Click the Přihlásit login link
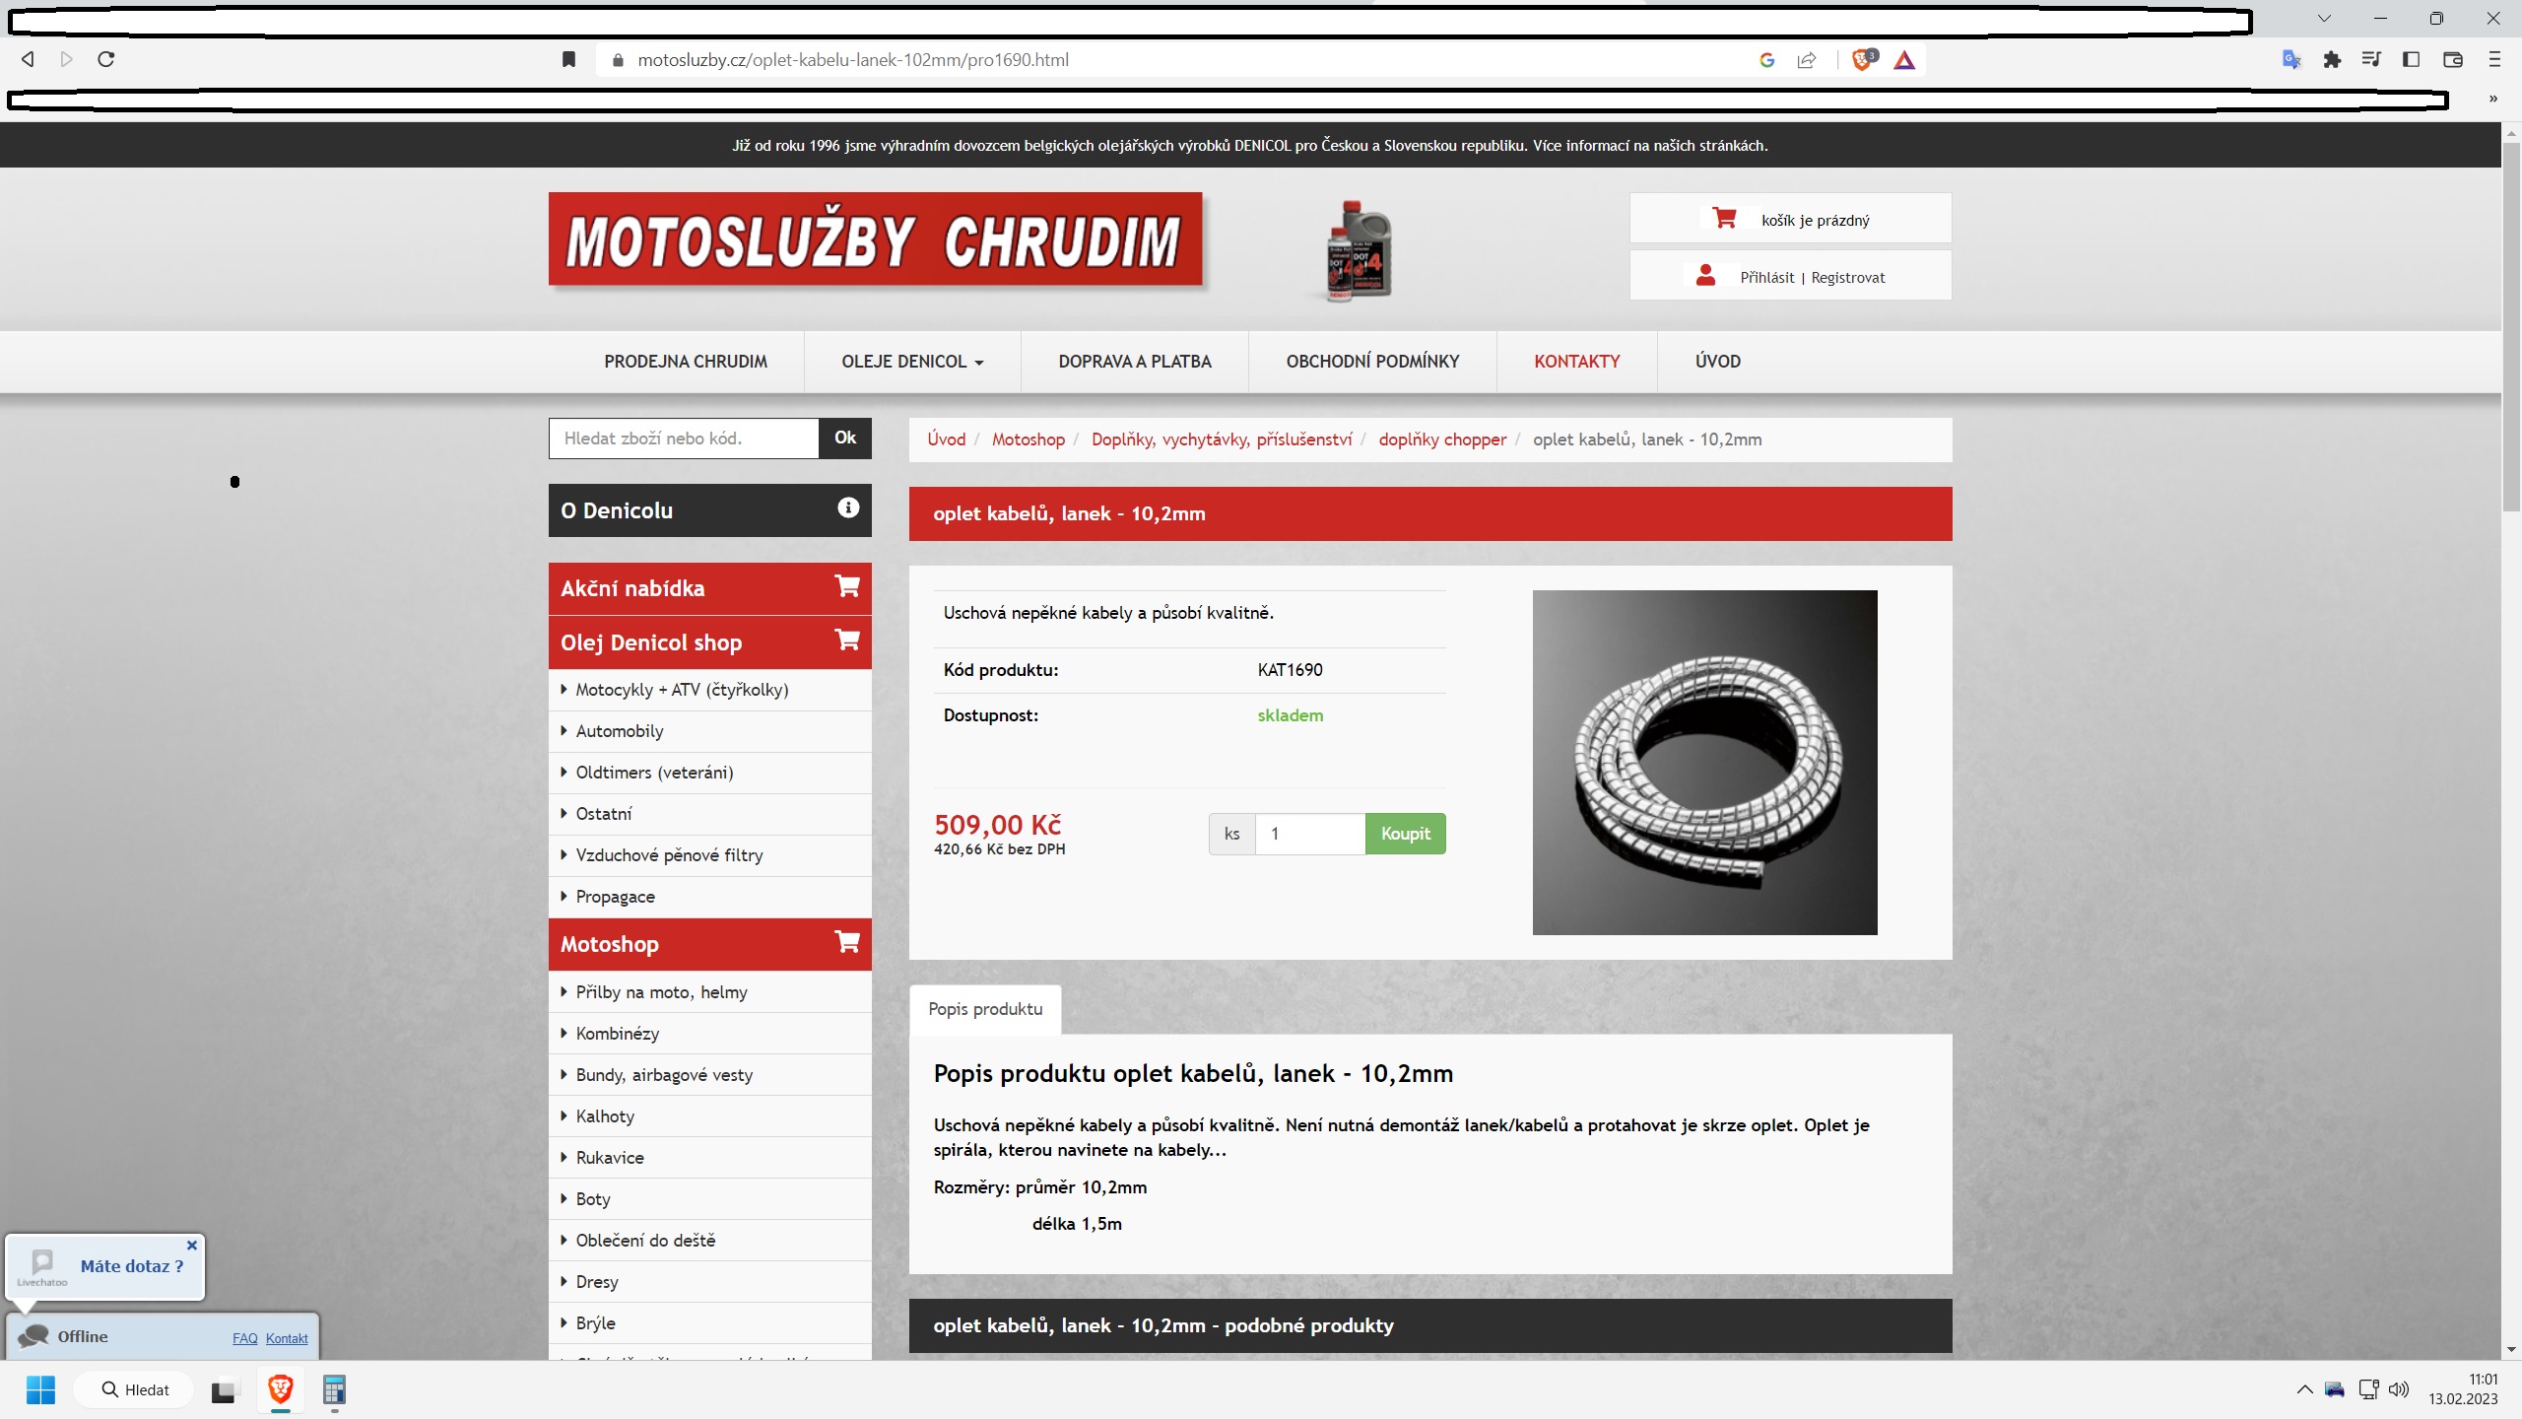This screenshot has height=1419, width=2522. point(1766,278)
